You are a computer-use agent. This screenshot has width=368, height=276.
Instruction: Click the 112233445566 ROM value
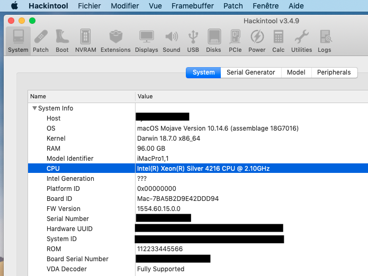coord(160,249)
